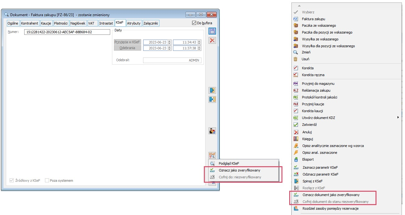Viewport: 405px width, 215px height.
Task: Click the red X cancel icon in the dialog
Action: [x=212, y=40]
